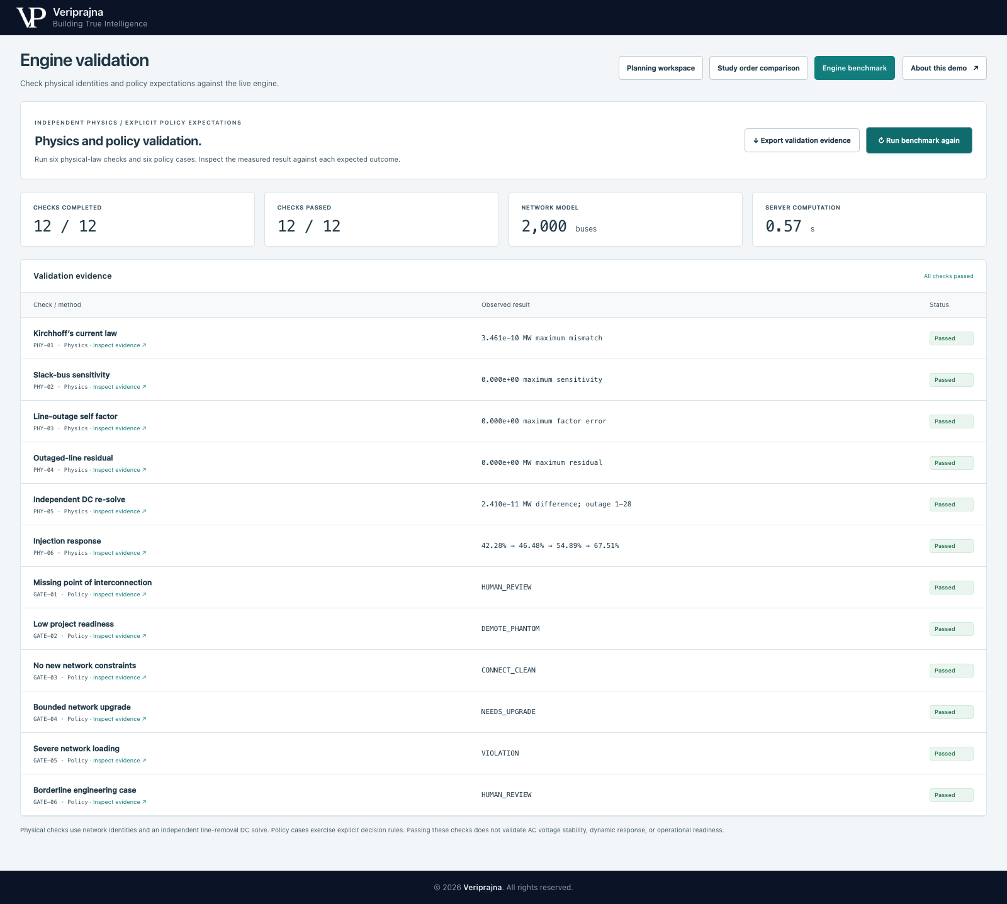Click the Observed result column header

[505, 305]
